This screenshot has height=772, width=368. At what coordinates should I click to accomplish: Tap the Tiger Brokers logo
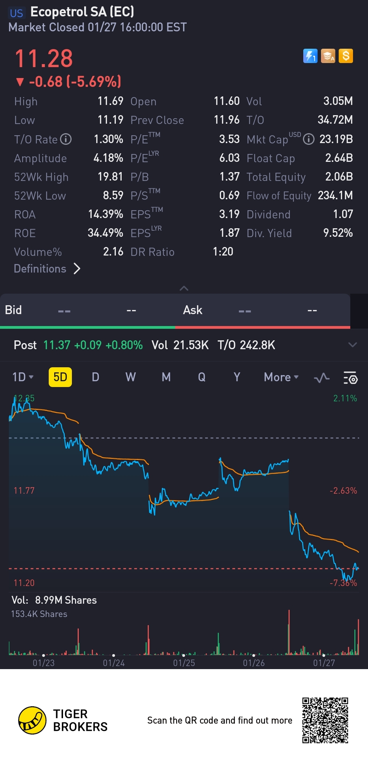[32, 720]
